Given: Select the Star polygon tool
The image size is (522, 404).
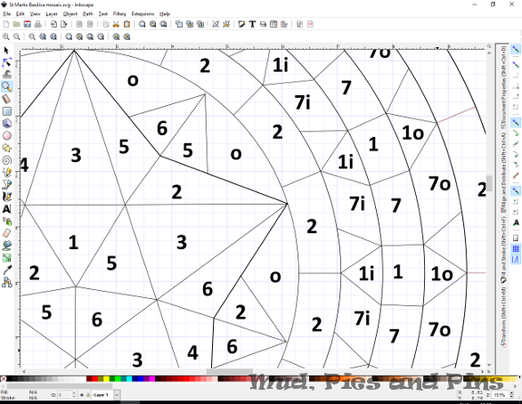Looking at the screenshot, I should click(x=6, y=148).
